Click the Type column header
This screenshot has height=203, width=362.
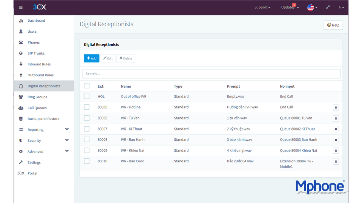178,86
